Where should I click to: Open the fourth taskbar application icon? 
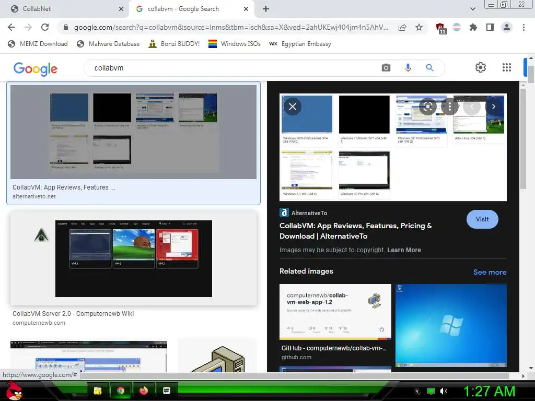167,391
